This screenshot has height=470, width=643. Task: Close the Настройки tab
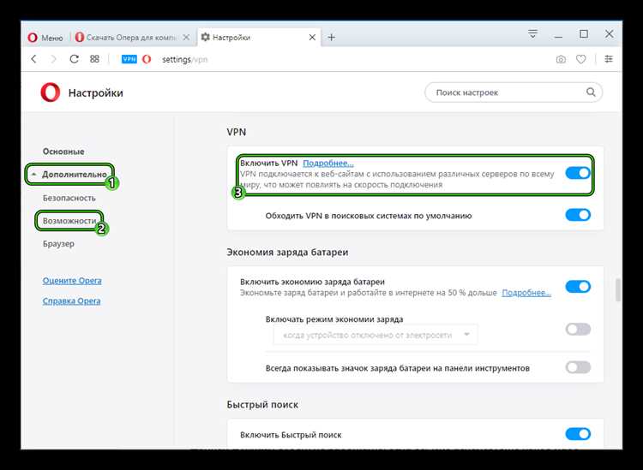312,38
